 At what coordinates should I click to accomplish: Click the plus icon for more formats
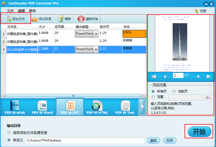click(x=142, y=107)
